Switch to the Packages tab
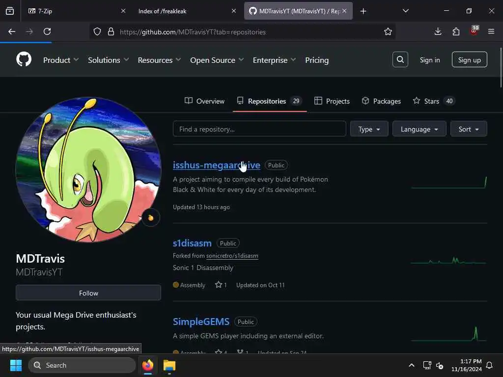The image size is (503, 377). [381, 101]
